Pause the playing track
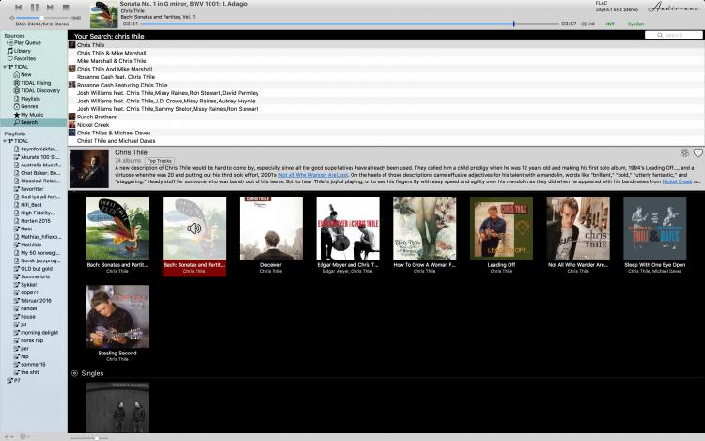 (x=34, y=8)
